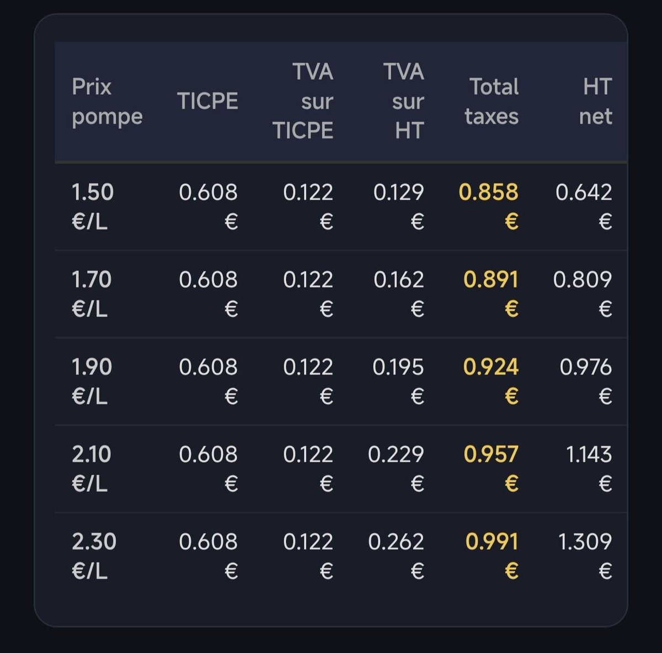Click total taxes value 0.891 €
662x653 pixels.
point(491,294)
